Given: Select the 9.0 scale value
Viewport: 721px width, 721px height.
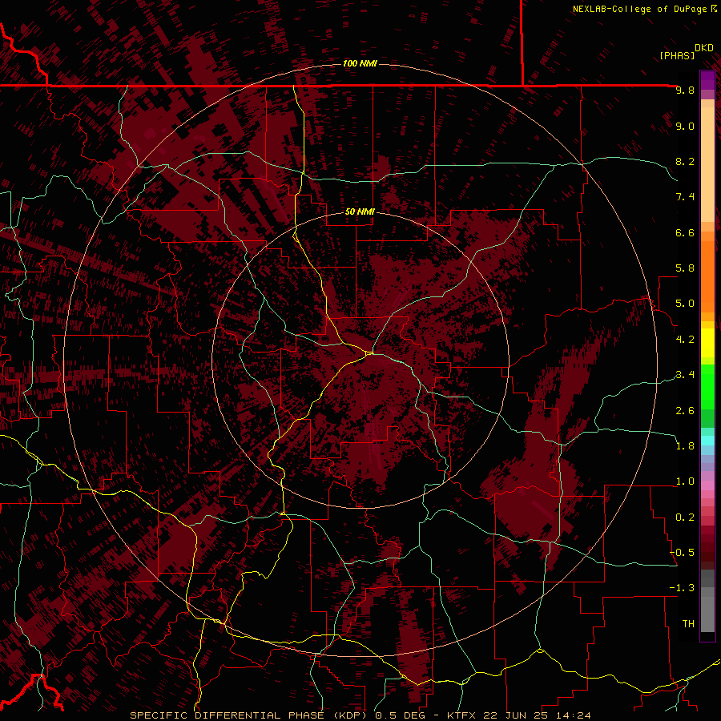Looking at the screenshot, I should click(685, 126).
